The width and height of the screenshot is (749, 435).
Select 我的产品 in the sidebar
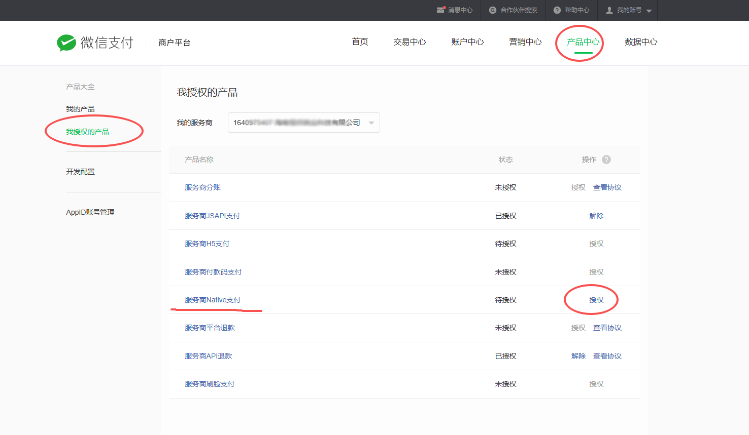[80, 109]
